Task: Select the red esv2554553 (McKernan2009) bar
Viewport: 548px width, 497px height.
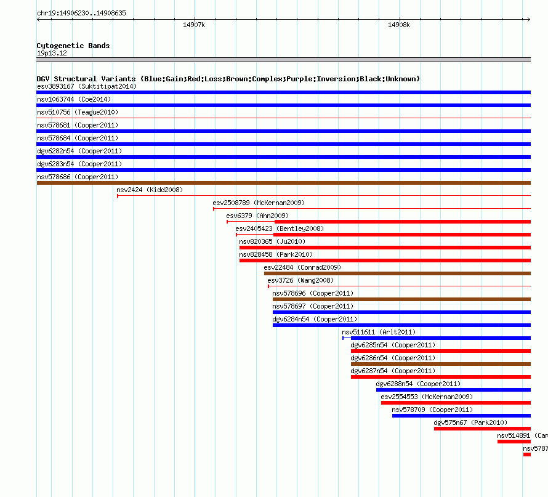Action: tap(456, 403)
